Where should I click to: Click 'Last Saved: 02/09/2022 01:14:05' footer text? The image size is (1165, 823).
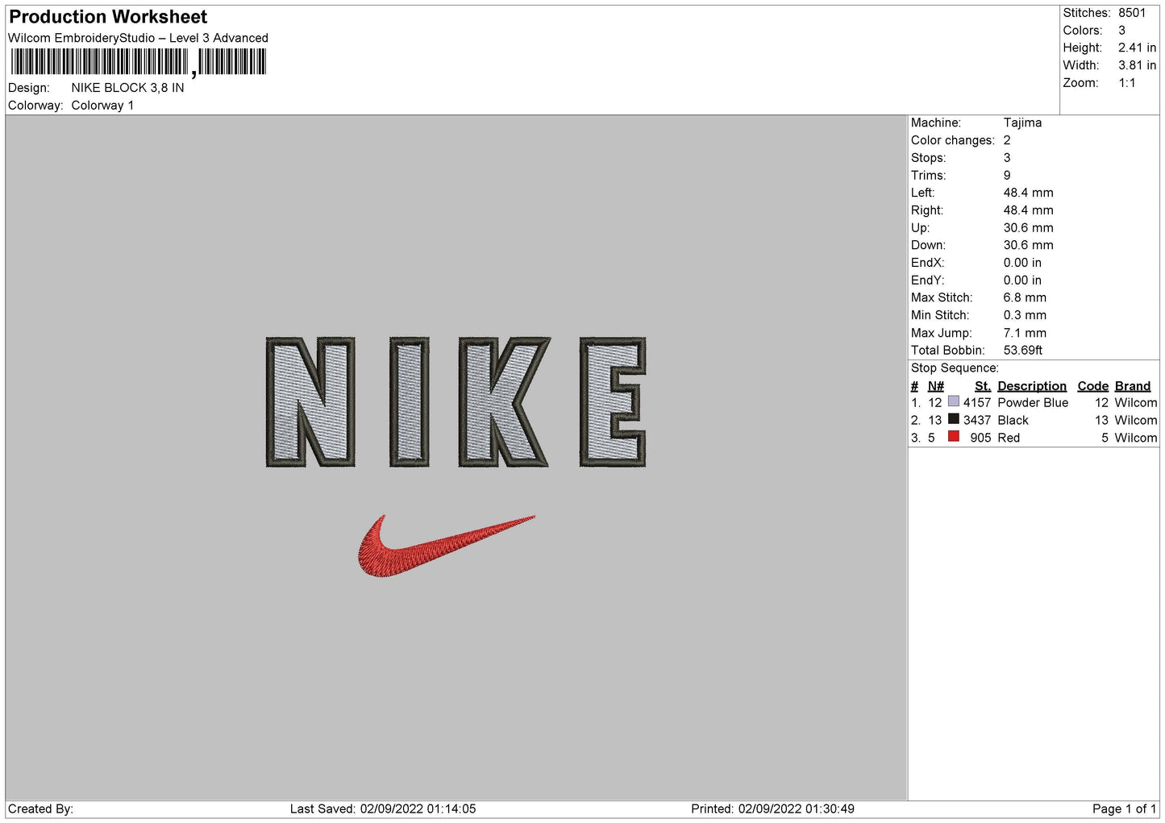[x=383, y=809]
